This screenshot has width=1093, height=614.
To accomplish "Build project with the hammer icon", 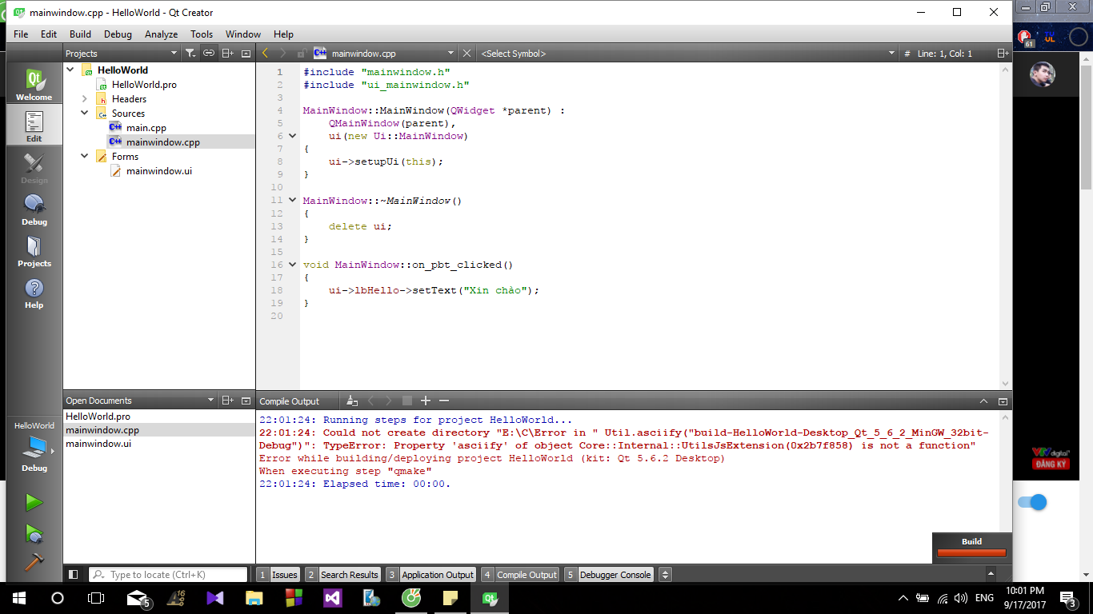I will pyautogui.click(x=34, y=562).
